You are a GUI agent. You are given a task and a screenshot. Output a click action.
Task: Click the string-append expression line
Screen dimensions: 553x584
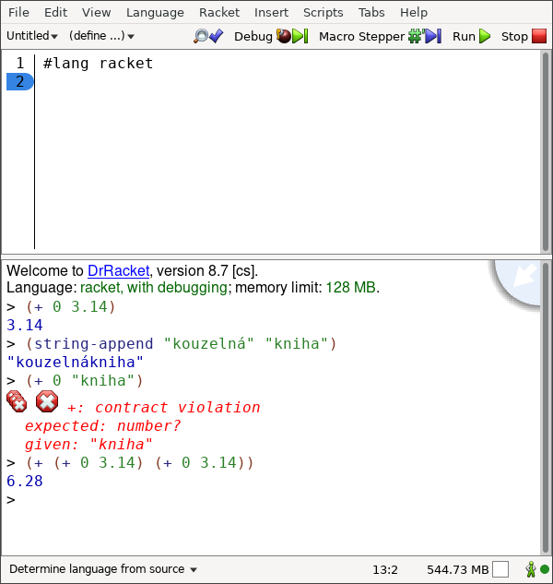pyautogui.click(x=181, y=343)
